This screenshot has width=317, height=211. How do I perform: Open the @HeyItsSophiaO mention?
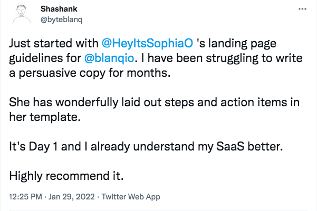(148, 42)
